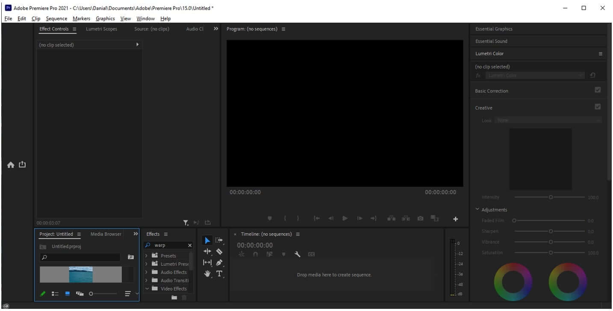Toggle Linked Selection in Timeline
This screenshot has height=311, width=613.
tap(269, 254)
